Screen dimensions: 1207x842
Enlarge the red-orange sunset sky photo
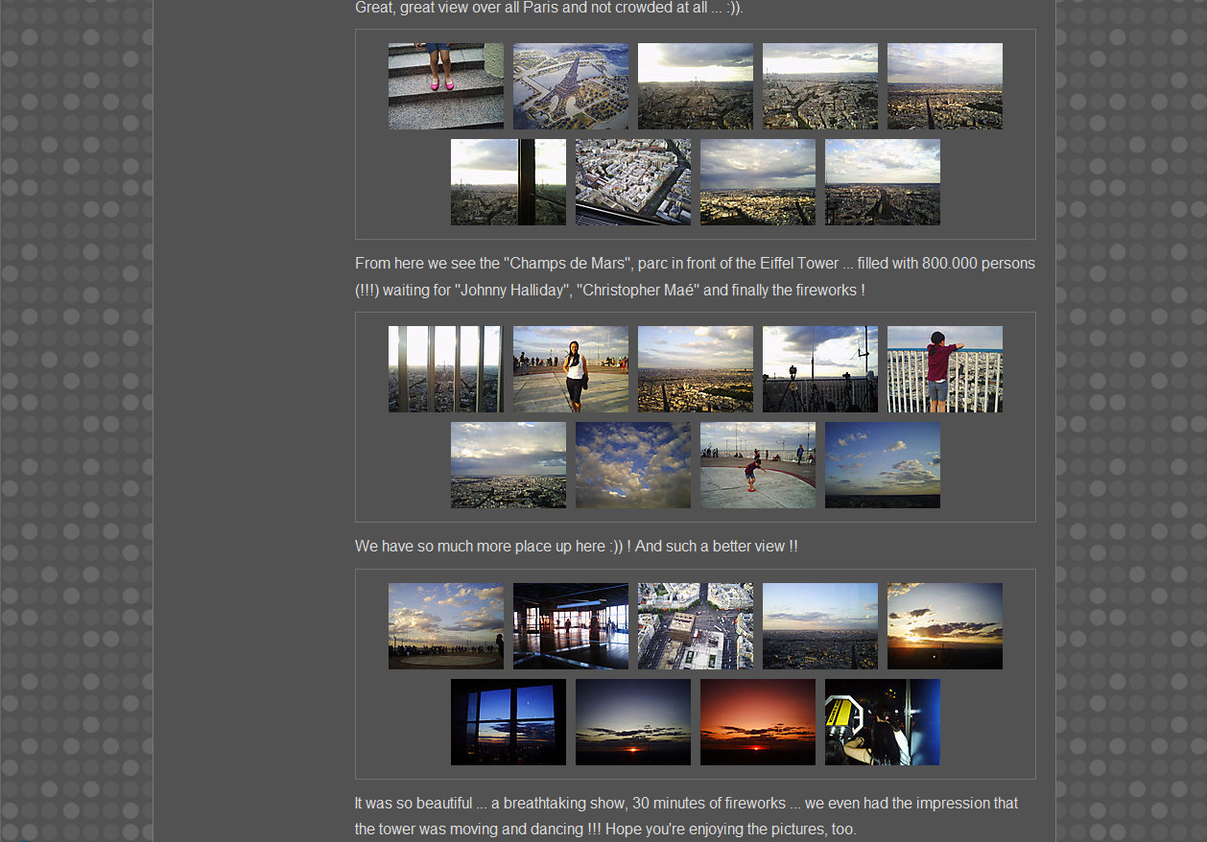coord(757,722)
